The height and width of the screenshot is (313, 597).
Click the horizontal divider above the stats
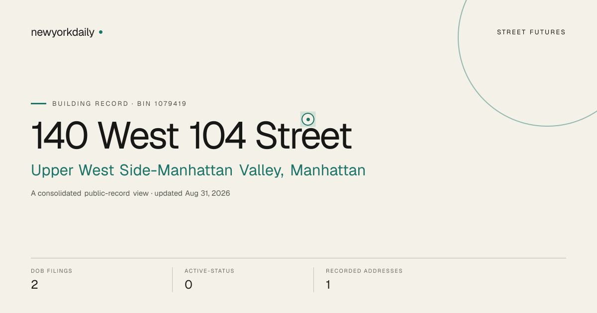[x=298, y=258]
